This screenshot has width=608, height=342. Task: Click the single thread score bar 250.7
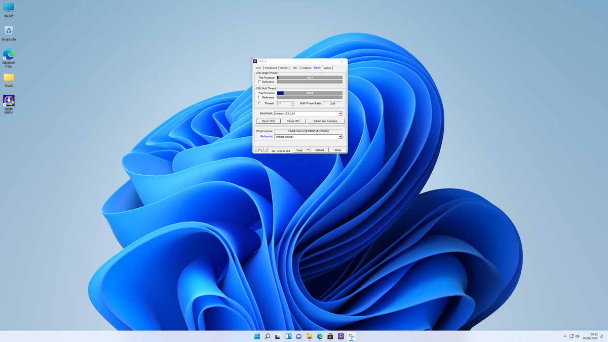point(310,78)
